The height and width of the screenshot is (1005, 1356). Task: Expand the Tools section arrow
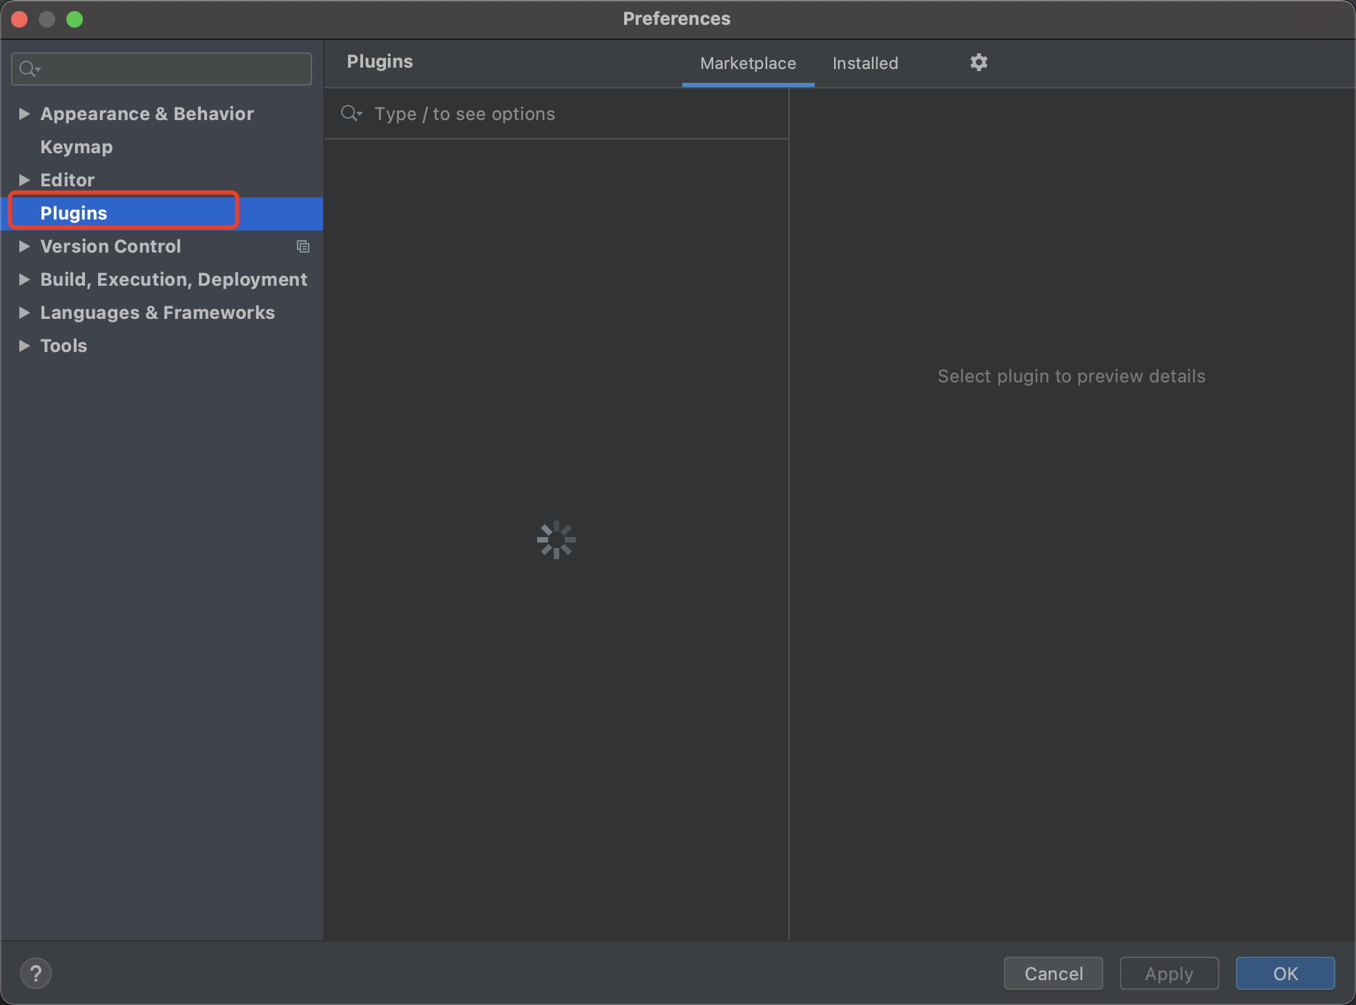(24, 346)
